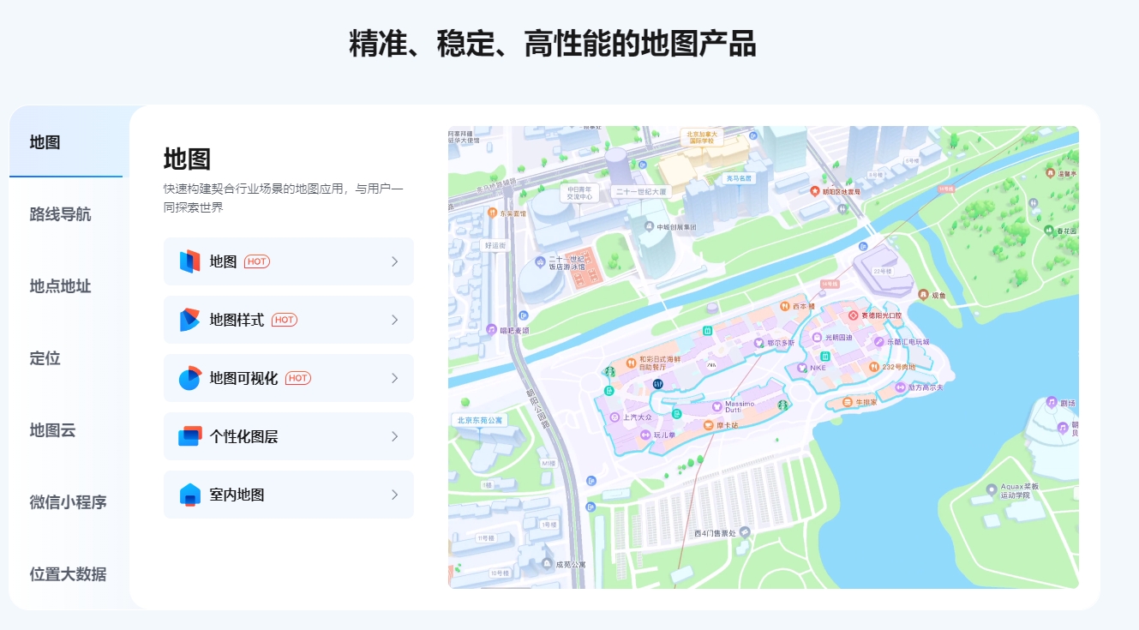Switch to the 地点地址 tab
The width and height of the screenshot is (1139, 630).
(x=60, y=286)
